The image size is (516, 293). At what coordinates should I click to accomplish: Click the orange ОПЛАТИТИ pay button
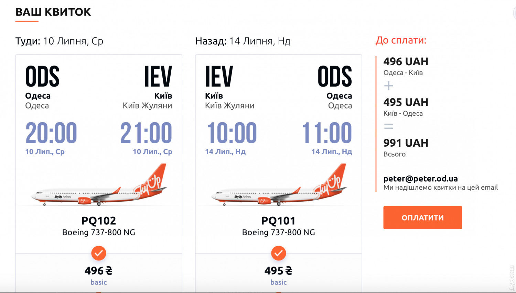(x=422, y=217)
